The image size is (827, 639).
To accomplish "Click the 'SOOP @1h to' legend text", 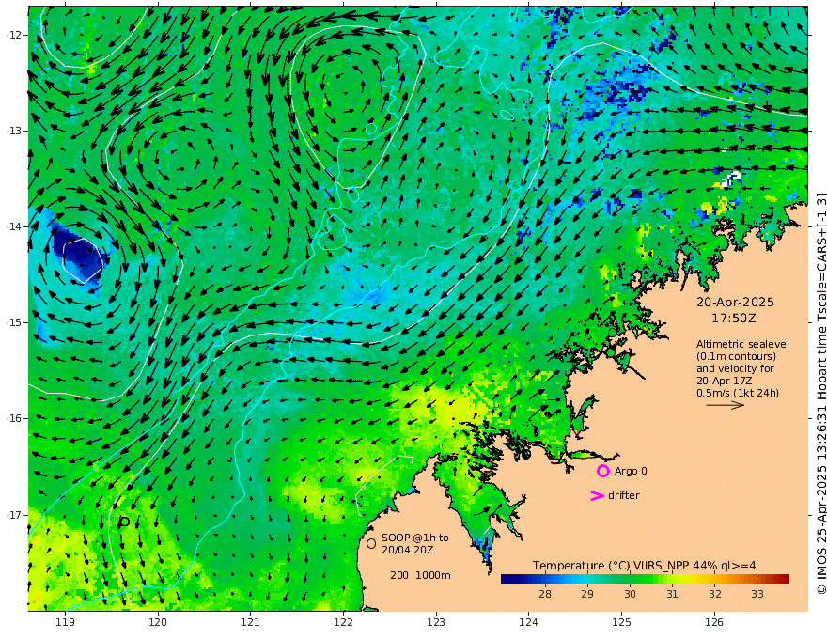I will click(x=415, y=538).
